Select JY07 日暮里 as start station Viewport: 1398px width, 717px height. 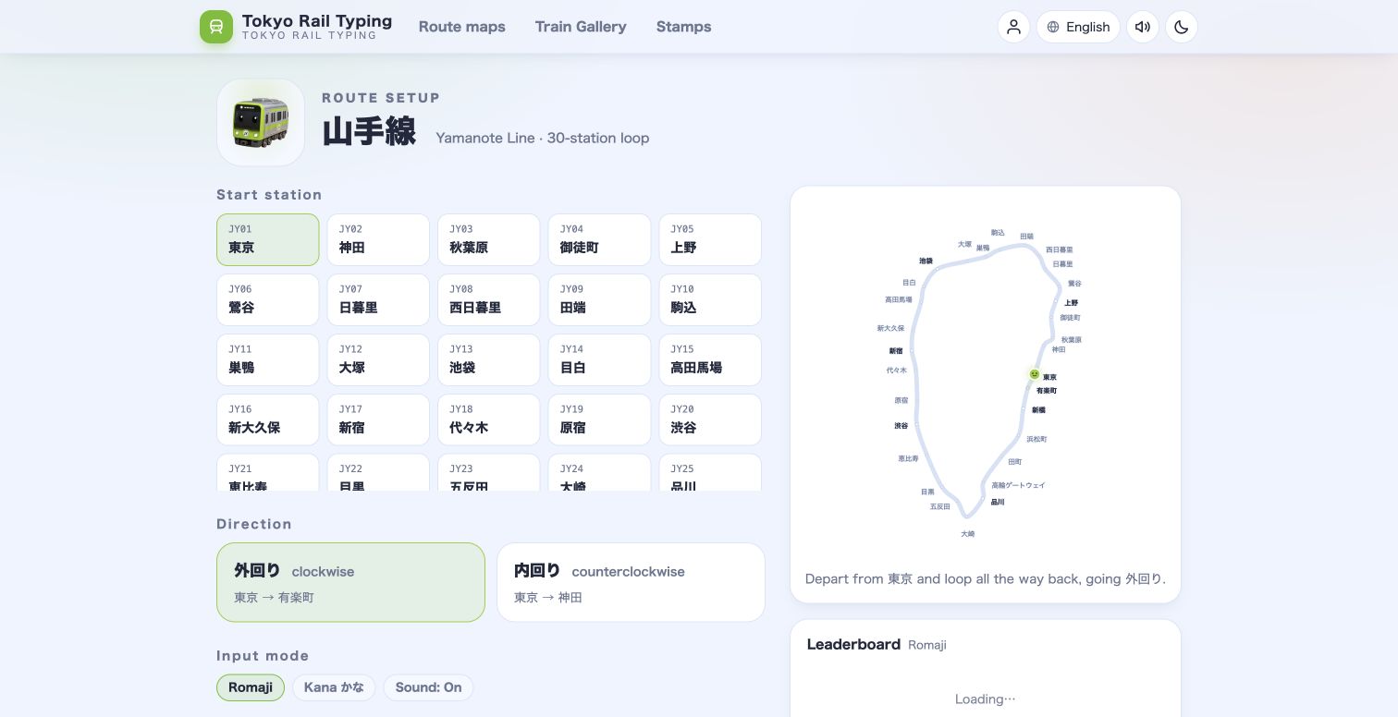tap(378, 300)
